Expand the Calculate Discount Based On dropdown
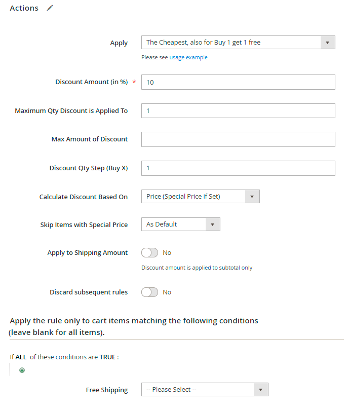This screenshot has width=347, height=412. [200, 197]
